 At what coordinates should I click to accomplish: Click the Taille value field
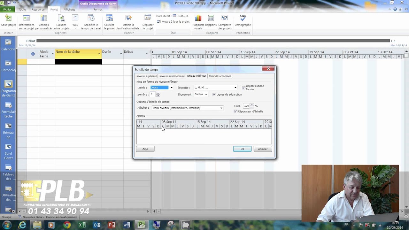click(246, 106)
